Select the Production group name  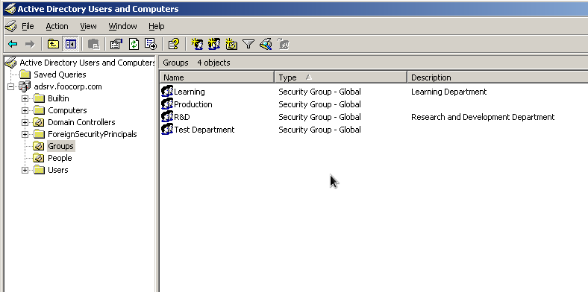pos(193,104)
